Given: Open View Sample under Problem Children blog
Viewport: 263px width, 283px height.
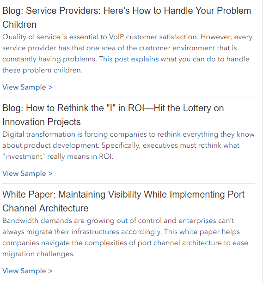Looking at the screenshot, I should point(27,87).
